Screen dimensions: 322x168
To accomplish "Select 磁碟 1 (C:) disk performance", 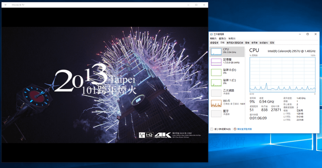I will (227, 82).
